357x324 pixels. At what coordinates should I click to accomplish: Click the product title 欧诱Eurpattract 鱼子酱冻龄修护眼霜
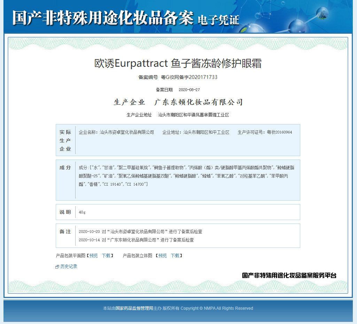coord(178,63)
